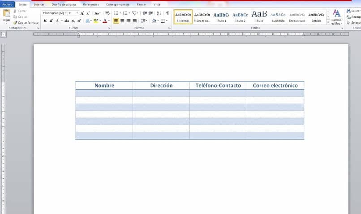Click the Dirección header cell
This screenshot has width=361, height=214.
coord(161,85)
